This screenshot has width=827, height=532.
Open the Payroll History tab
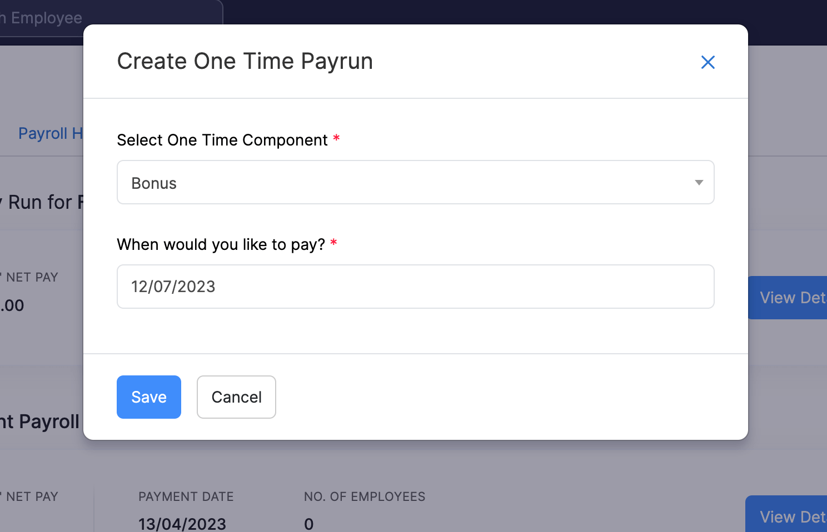[51, 133]
